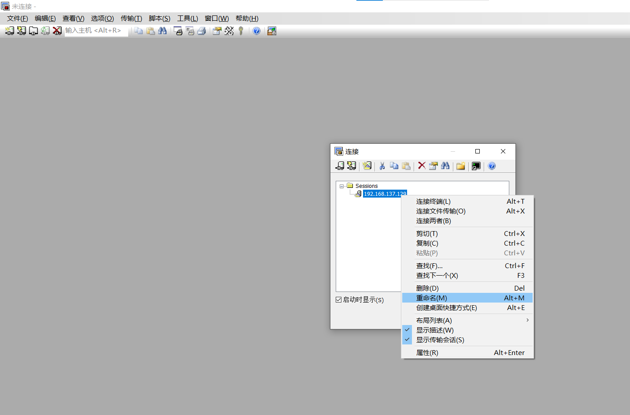Select 查找(F)... in the context menu
The width and height of the screenshot is (630, 415).
point(467,266)
